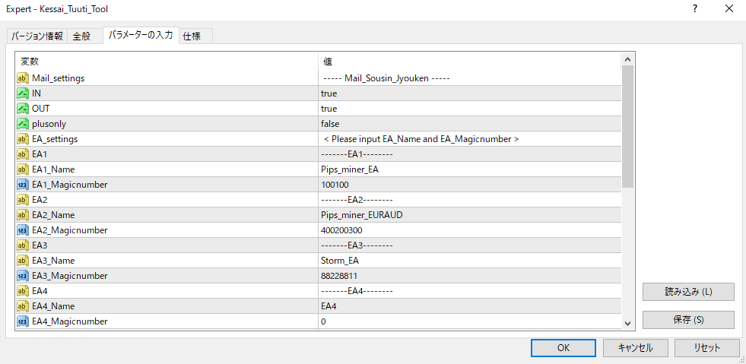
Task: Click the string icon beside Mail_settings
Action: [x=23, y=78]
